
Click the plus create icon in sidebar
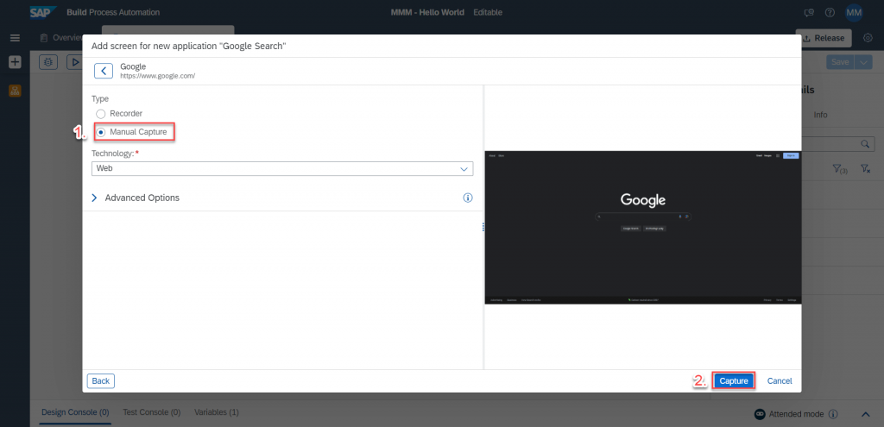coord(15,62)
